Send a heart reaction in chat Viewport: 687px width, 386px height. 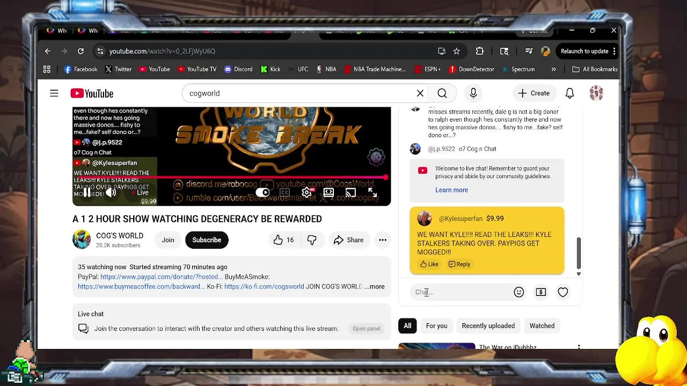click(x=563, y=292)
